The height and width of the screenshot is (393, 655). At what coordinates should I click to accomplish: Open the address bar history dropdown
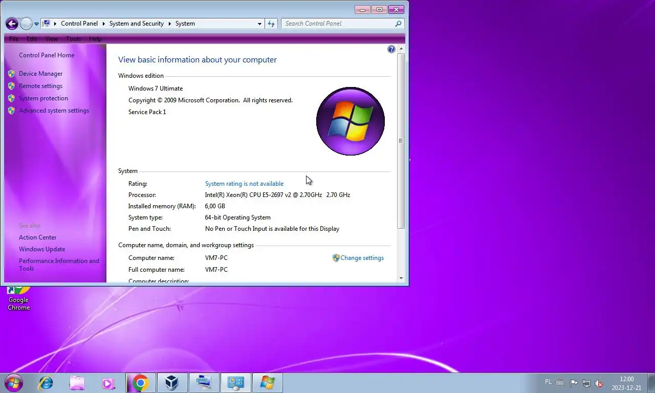click(259, 24)
